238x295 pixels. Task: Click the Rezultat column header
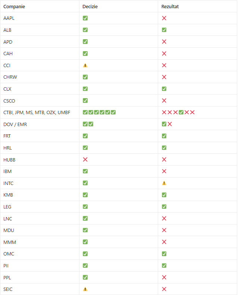[x=170, y=7]
